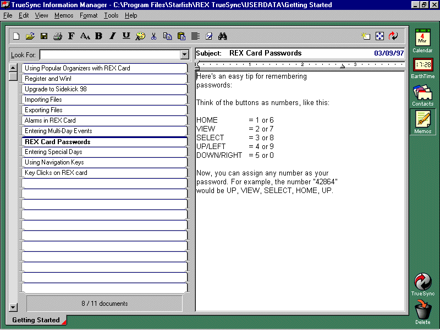Open the EarthTime clock module

point(422,68)
